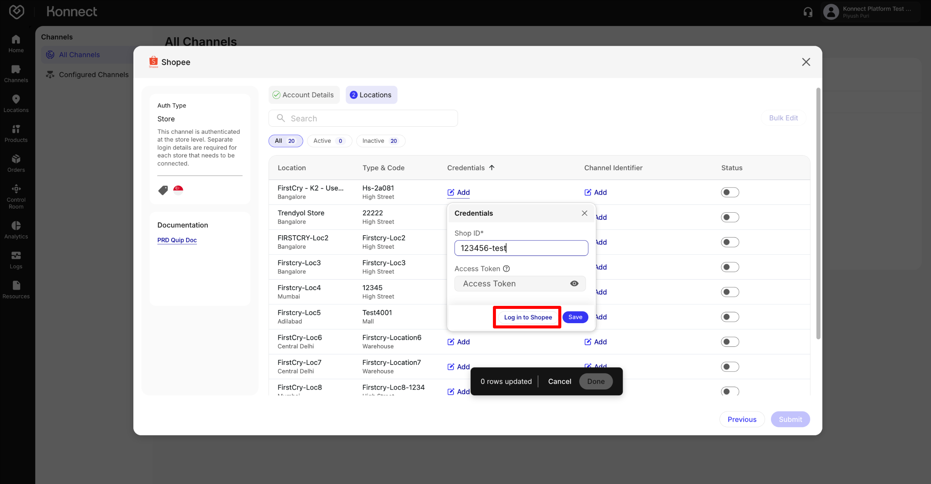Switch on FirstCry - K2 status toggle

[x=730, y=192]
